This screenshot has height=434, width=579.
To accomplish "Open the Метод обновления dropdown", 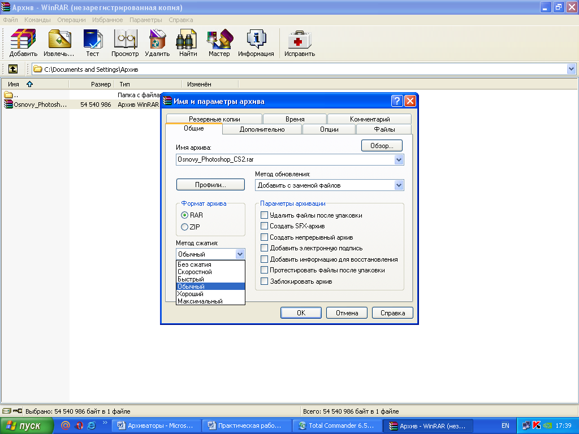I will [399, 185].
